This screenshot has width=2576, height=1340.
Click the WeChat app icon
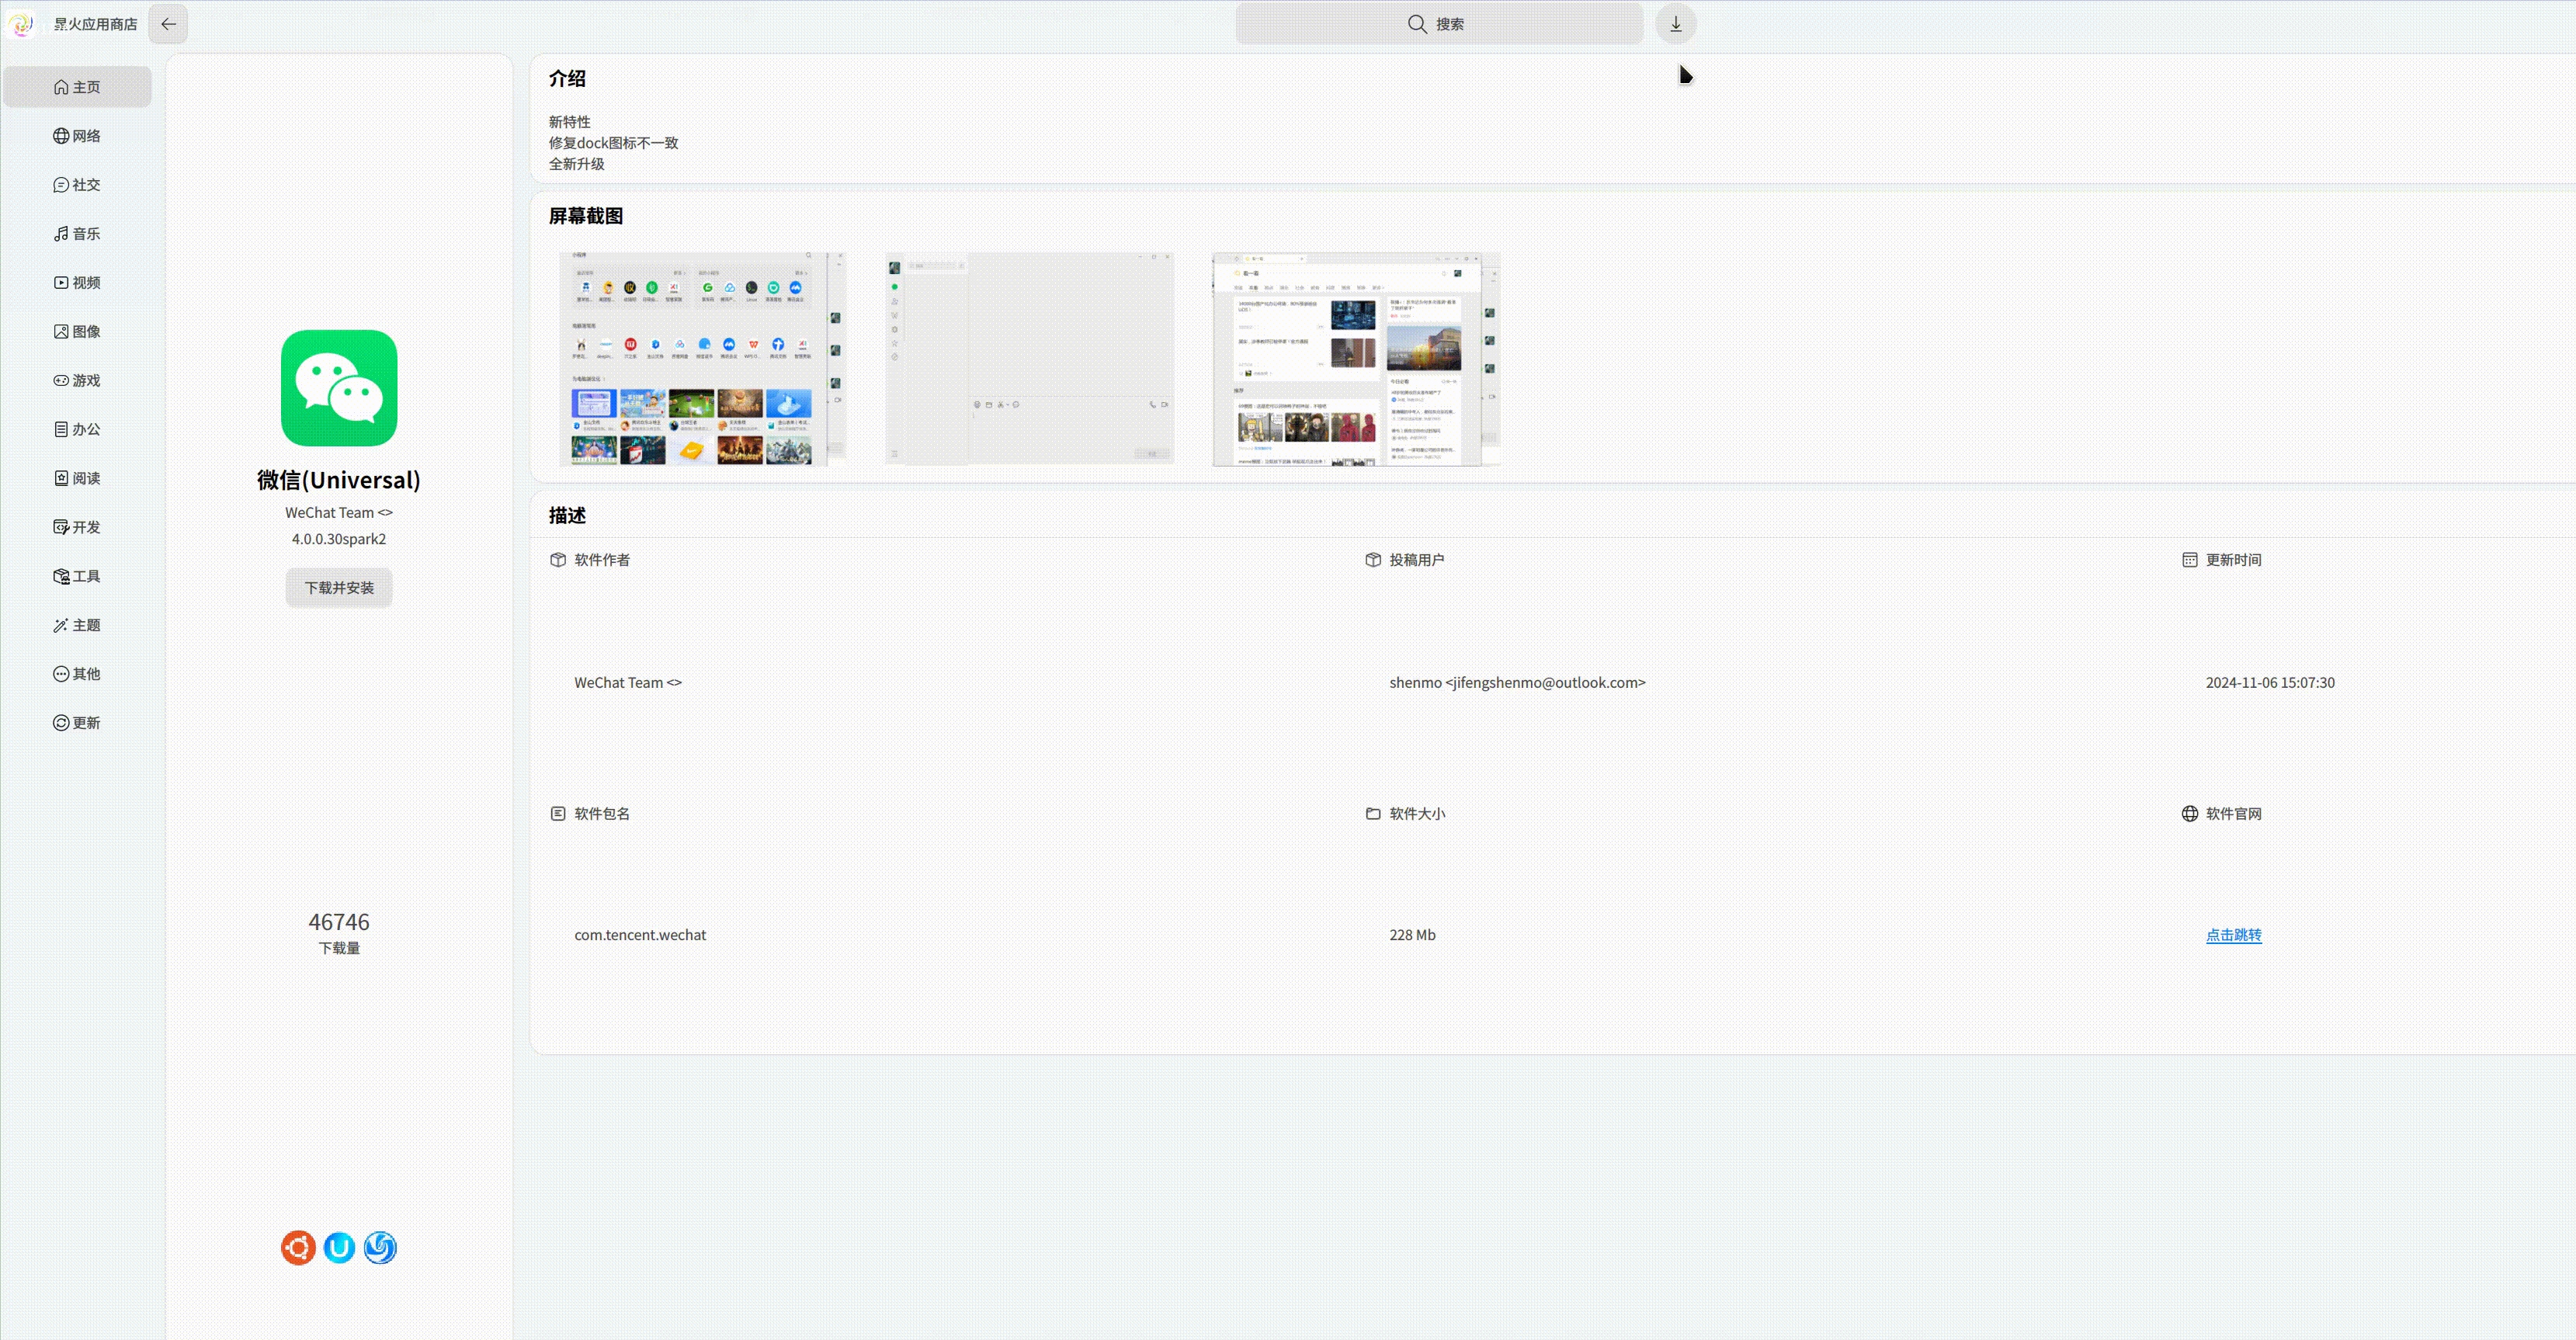pyautogui.click(x=339, y=388)
